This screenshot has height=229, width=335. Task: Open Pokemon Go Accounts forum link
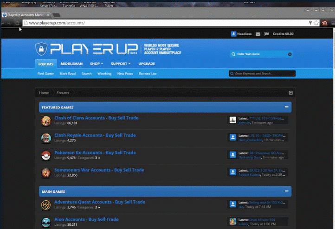(95, 153)
